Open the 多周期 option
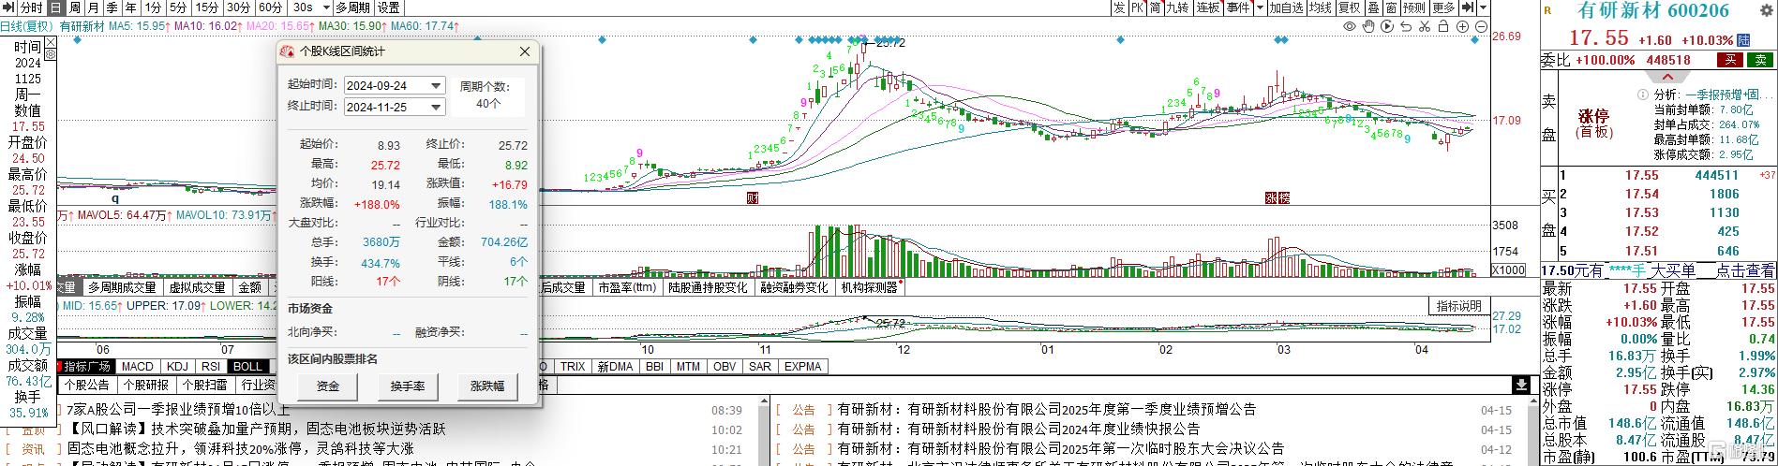 pyautogui.click(x=353, y=7)
